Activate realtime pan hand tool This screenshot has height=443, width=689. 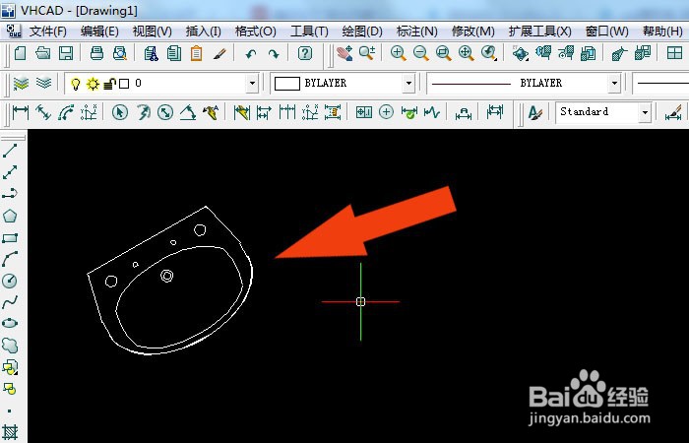click(x=344, y=53)
